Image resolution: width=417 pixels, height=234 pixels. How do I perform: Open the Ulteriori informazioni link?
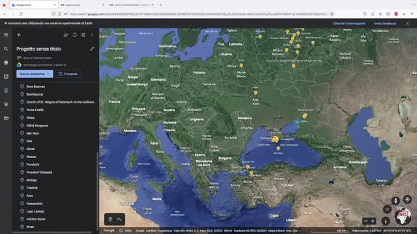tap(349, 23)
